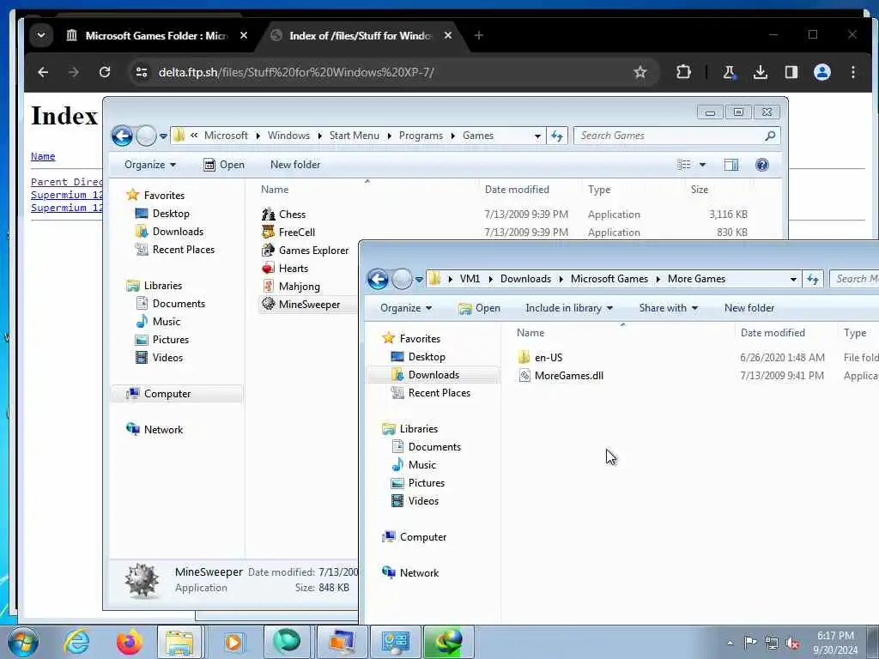Image resolution: width=879 pixels, height=659 pixels.
Task: Sort by Date modified in Games window
Action: (517, 190)
